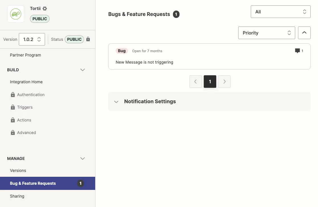
Task: Click the lock icon beside Actions
Action: pos(13,120)
